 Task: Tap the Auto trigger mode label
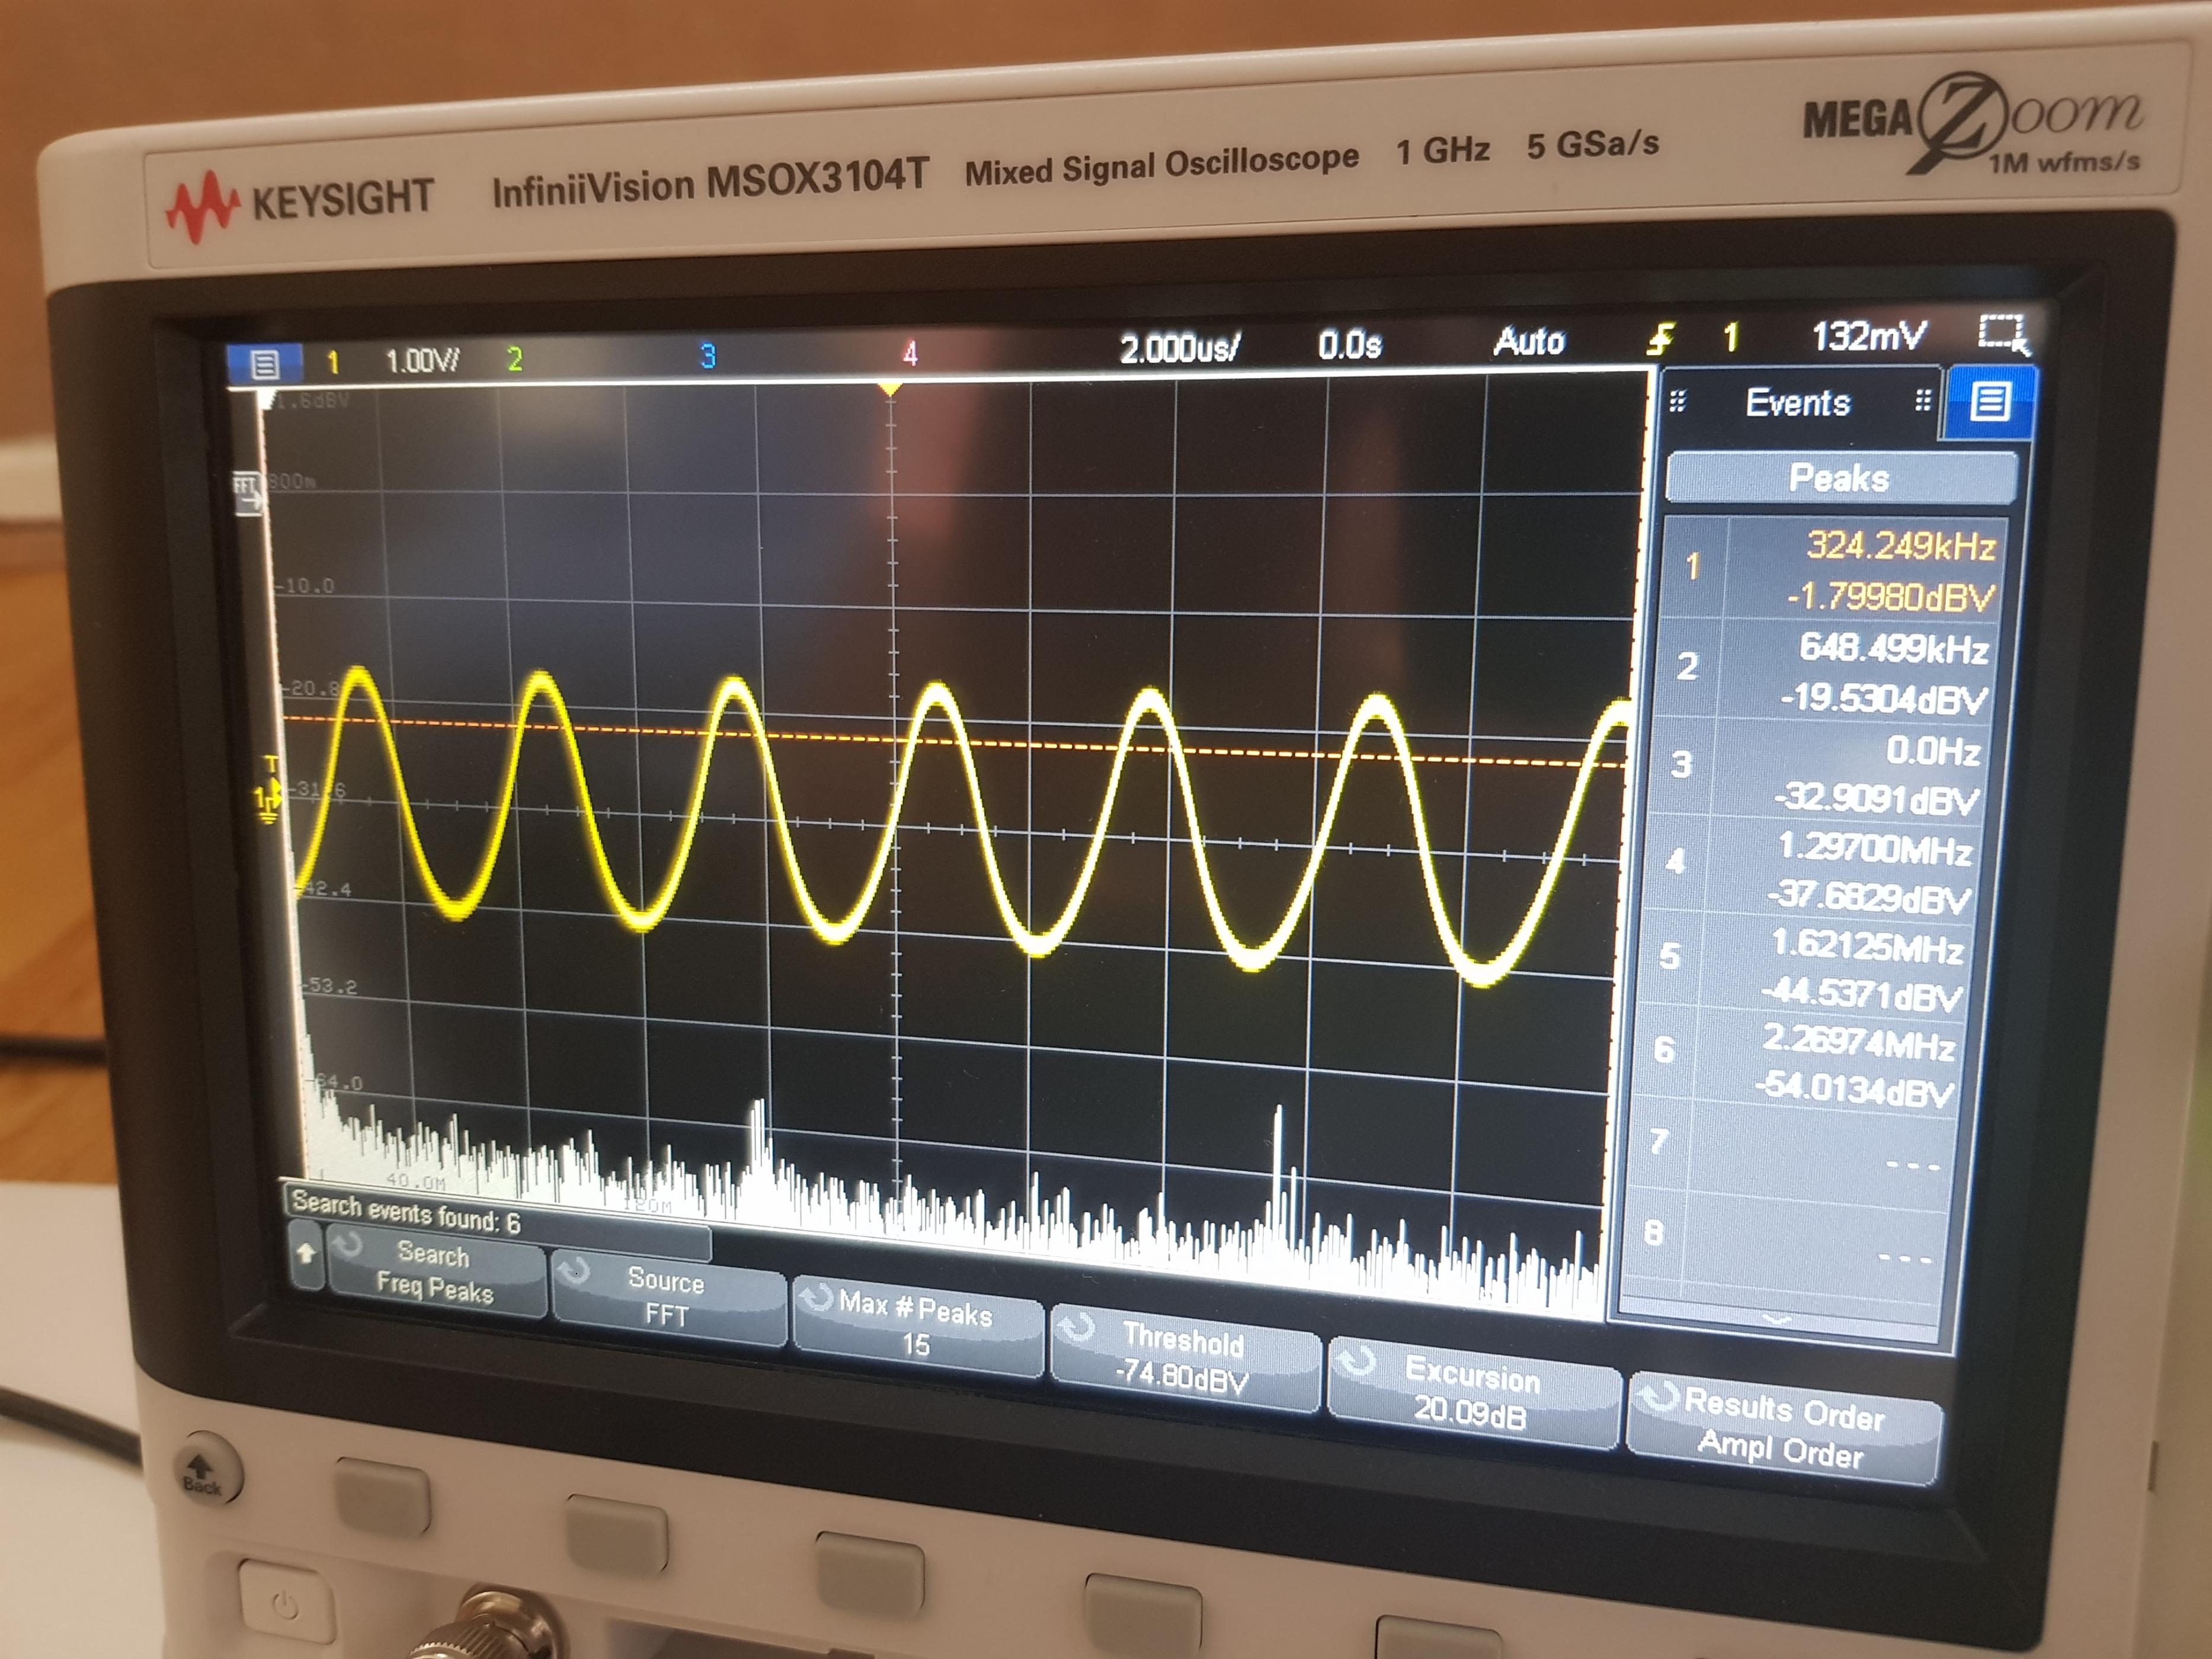(x=1528, y=341)
